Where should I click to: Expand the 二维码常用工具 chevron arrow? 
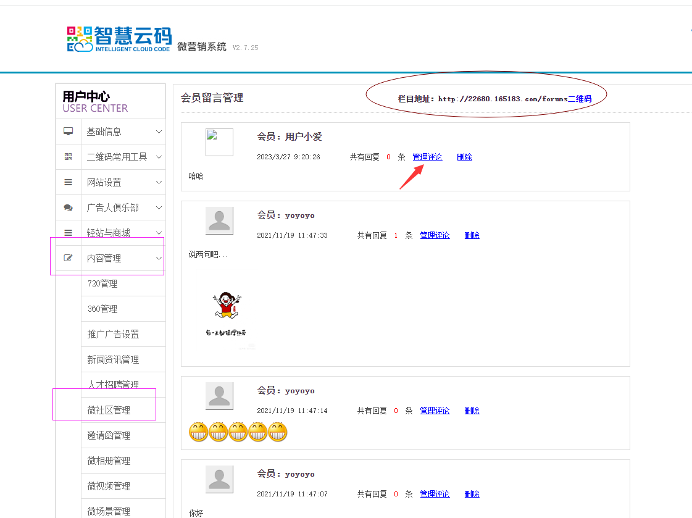click(x=159, y=157)
